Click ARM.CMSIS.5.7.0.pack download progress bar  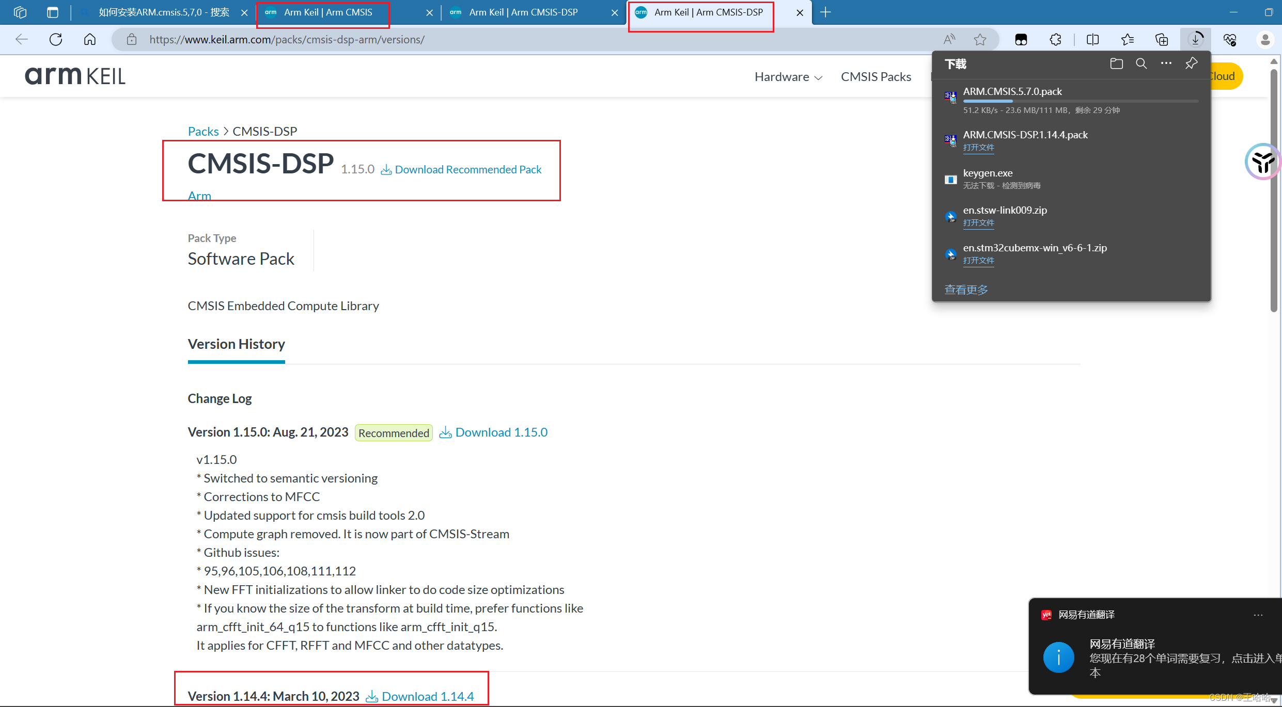(1080, 102)
